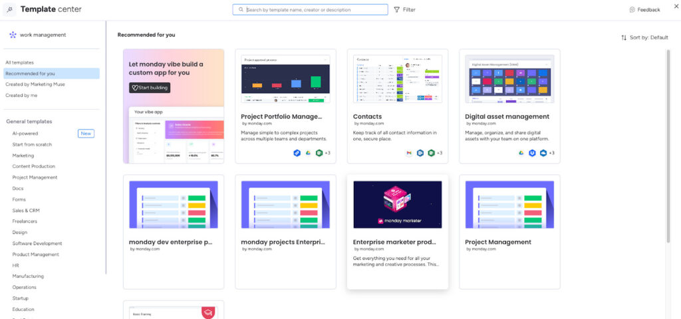The image size is (681, 319).
Task: Open the Forms category
Action: (x=19, y=199)
